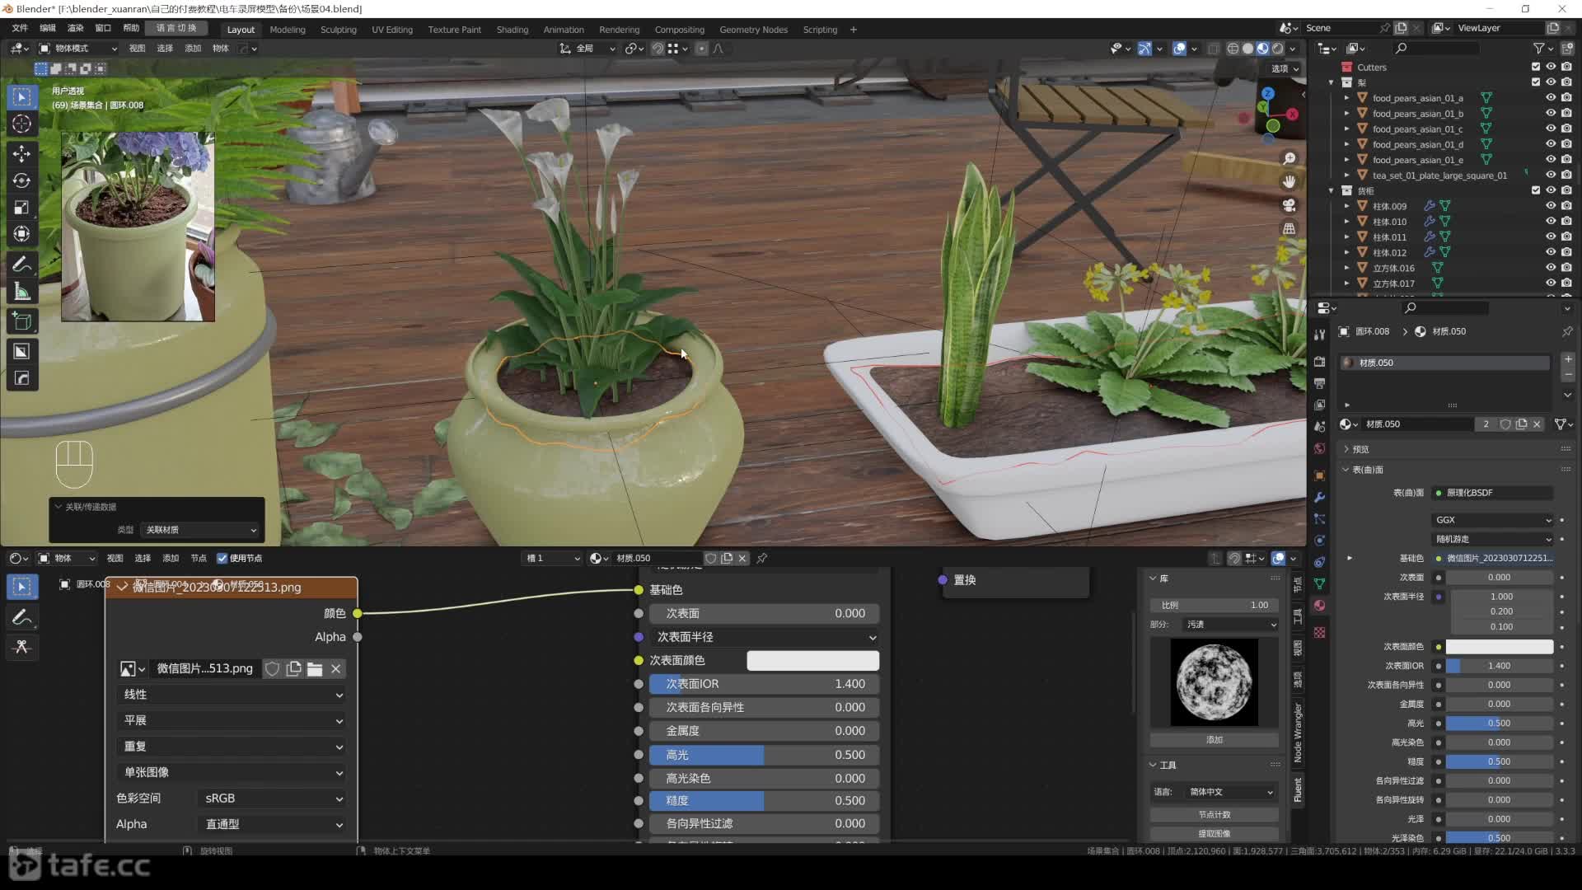
Task: Open 槽 1 slot dropdown in node editor
Action: point(551,559)
